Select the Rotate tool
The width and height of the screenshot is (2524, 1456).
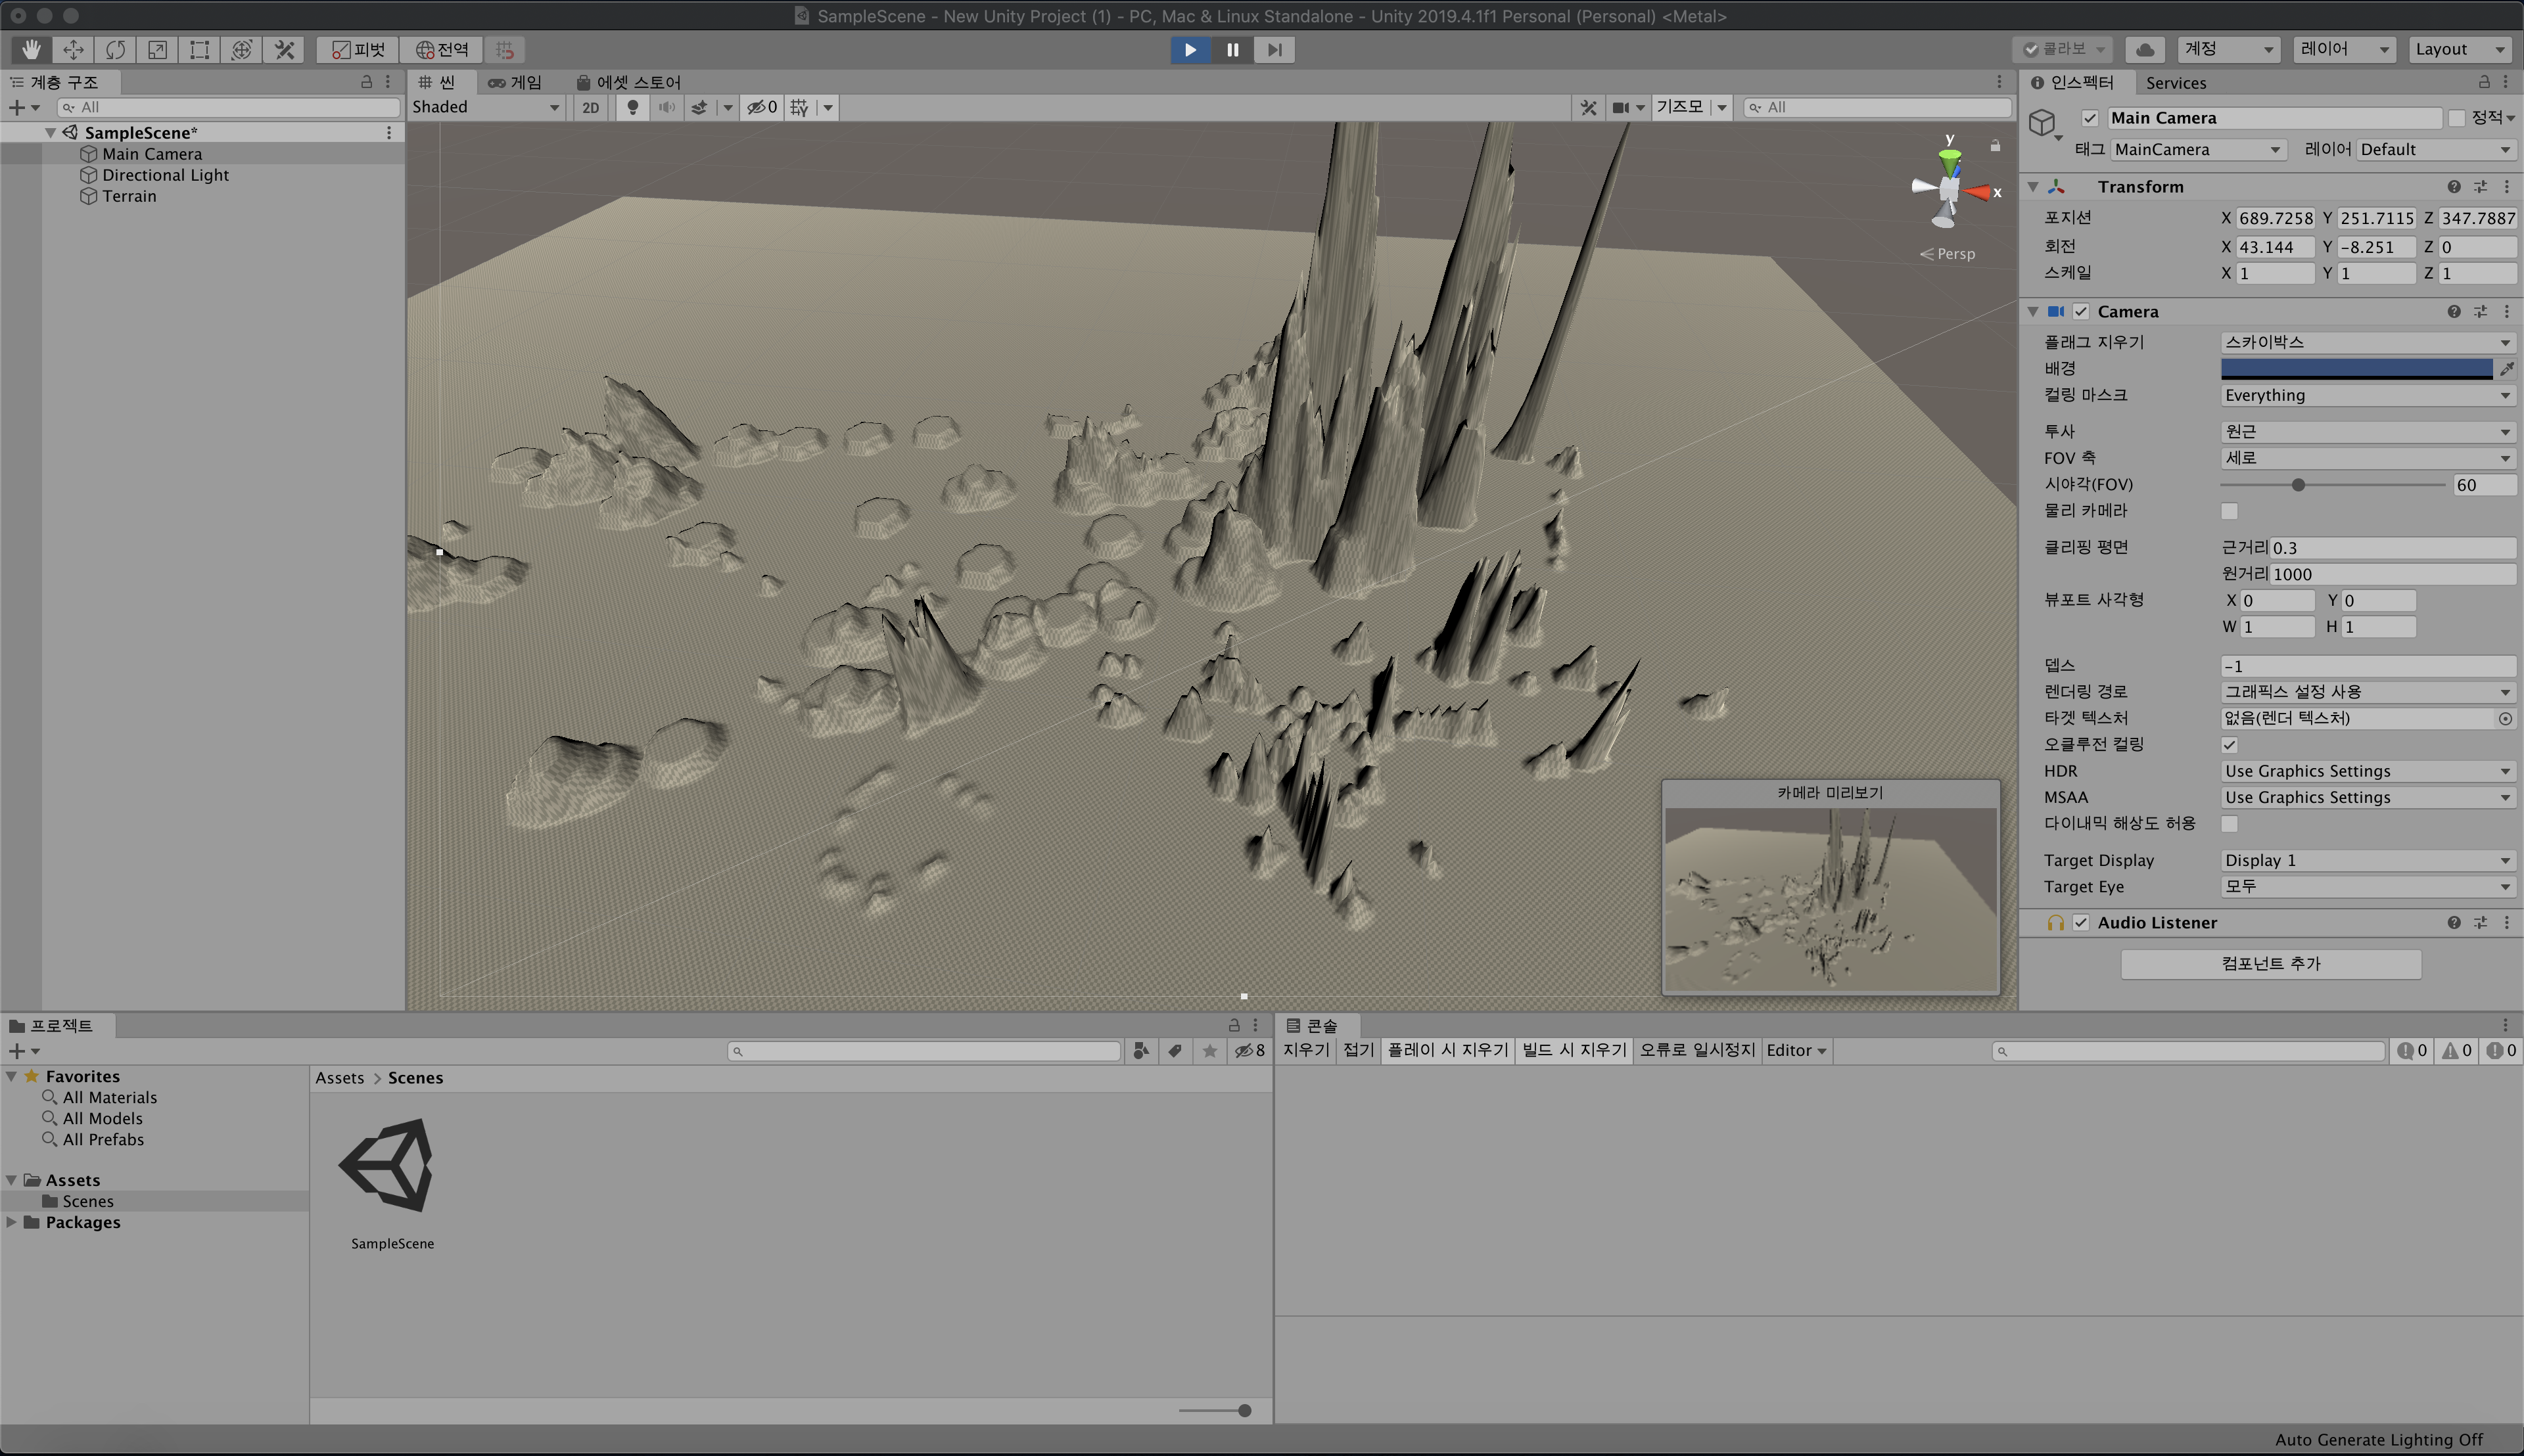click(115, 49)
